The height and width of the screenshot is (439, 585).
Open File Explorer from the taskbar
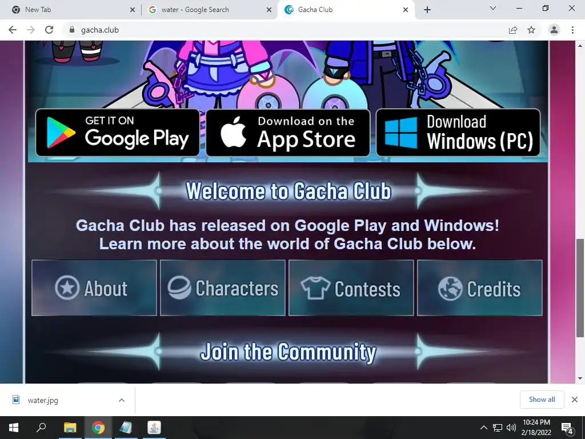pyautogui.click(x=70, y=428)
